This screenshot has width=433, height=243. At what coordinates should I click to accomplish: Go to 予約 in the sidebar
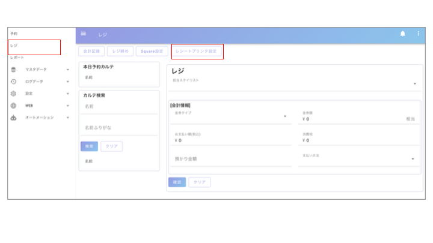14,34
